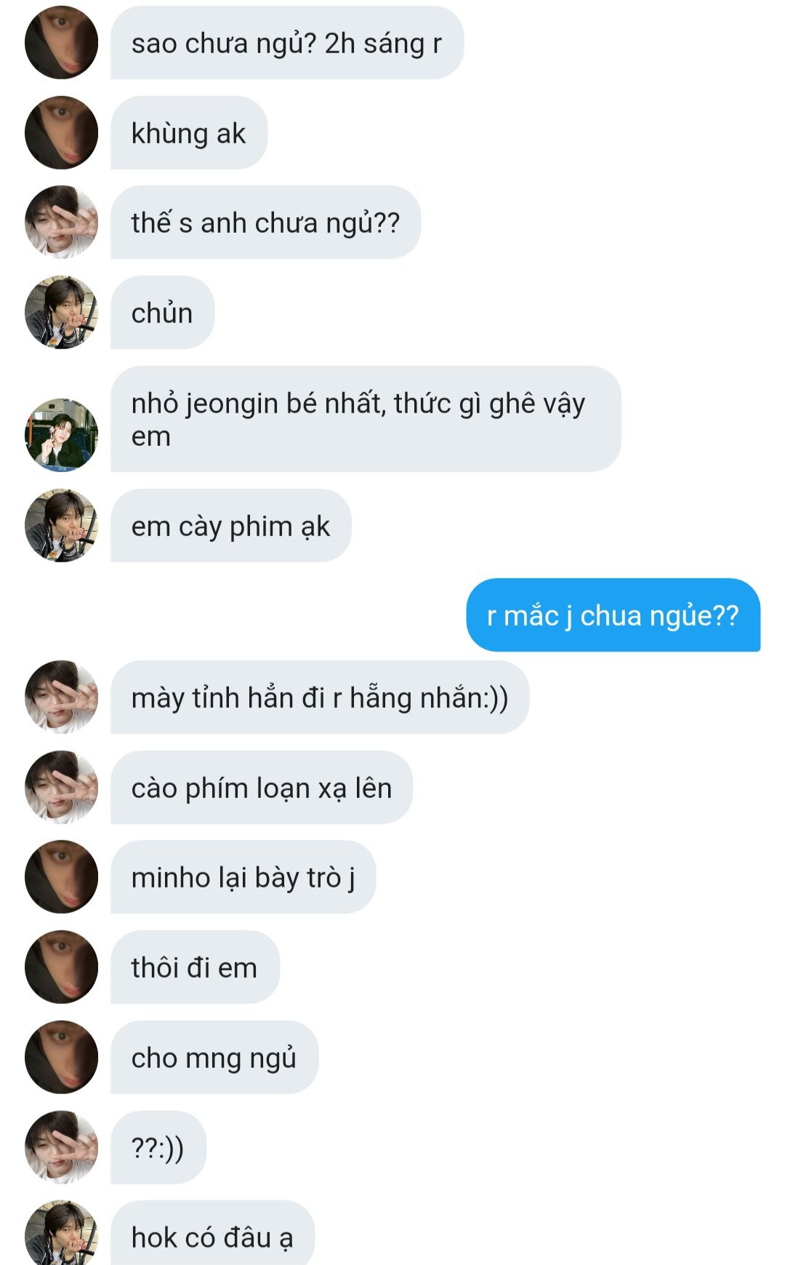Tap the 'hok có đâu ạ' message
Screen dimensions: 785x1265
(x=212, y=1233)
